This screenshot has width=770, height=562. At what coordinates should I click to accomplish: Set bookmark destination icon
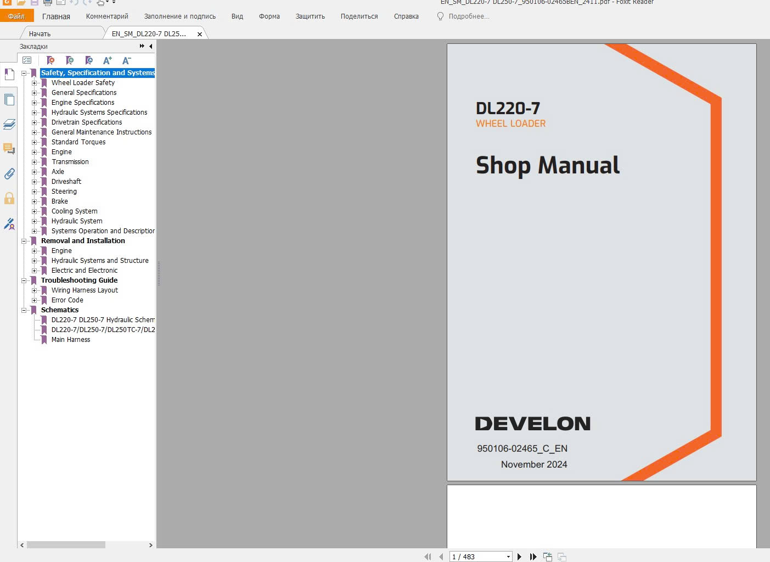(x=89, y=60)
